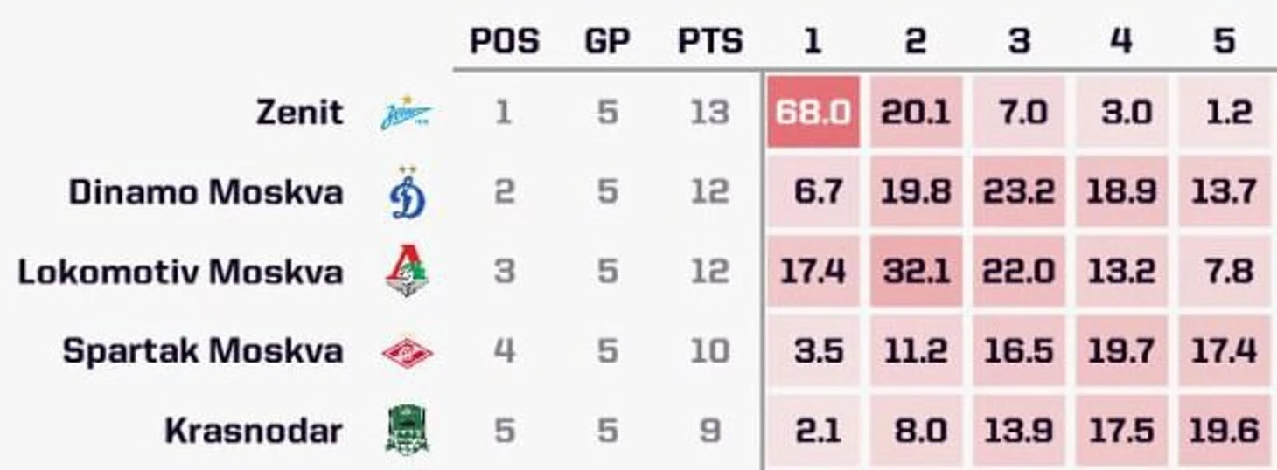Click the Dinamo Moskva club logo
The width and height of the screenshot is (1277, 470).
tap(408, 192)
